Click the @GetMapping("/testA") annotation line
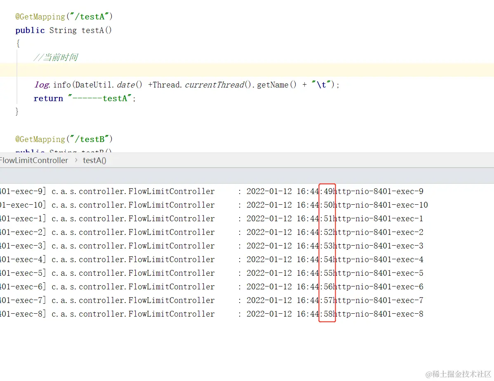 [64, 17]
